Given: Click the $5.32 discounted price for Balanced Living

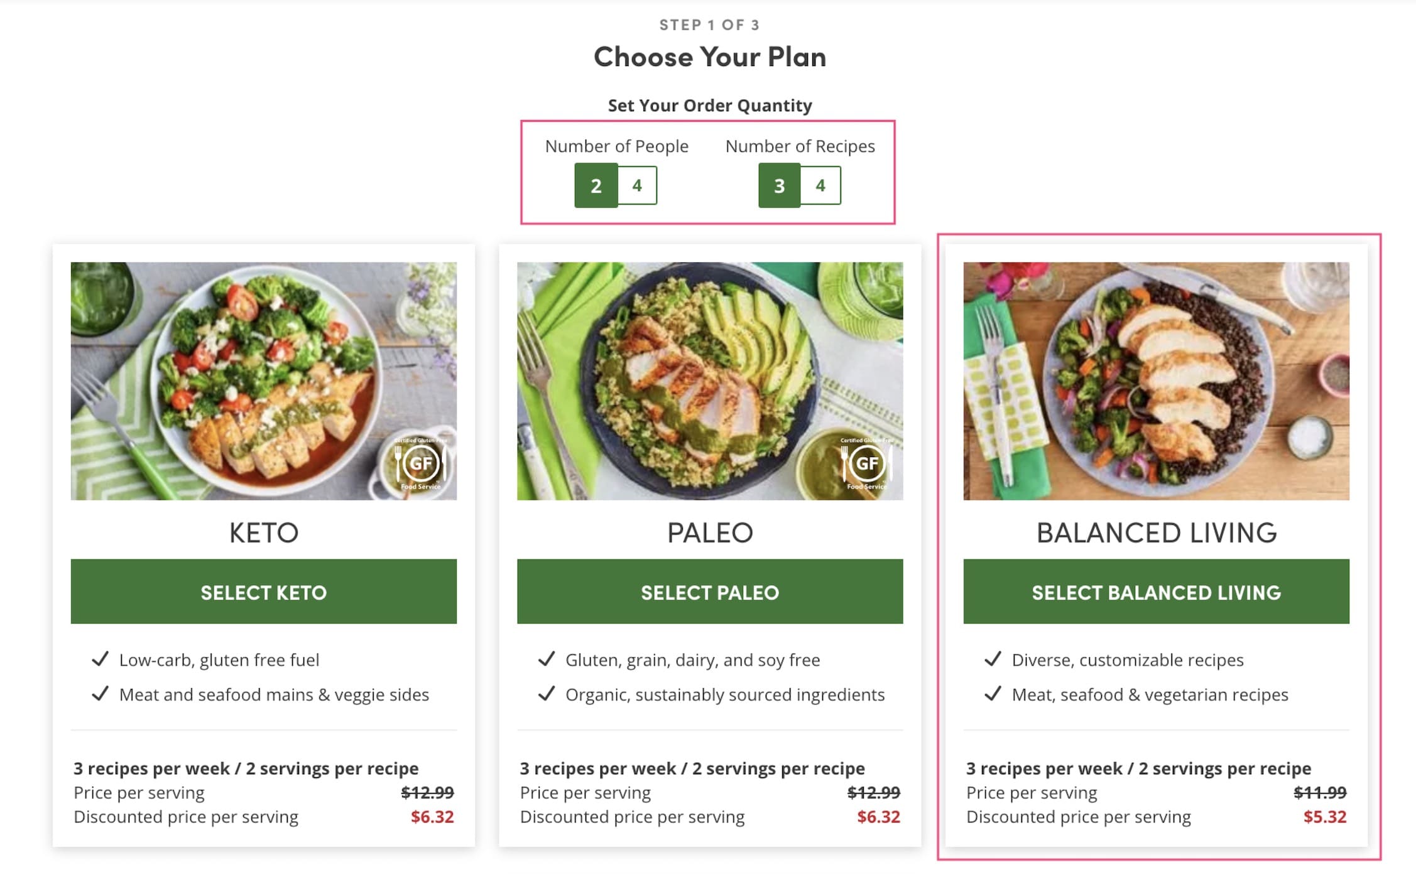Looking at the screenshot, I should 1324,816.
